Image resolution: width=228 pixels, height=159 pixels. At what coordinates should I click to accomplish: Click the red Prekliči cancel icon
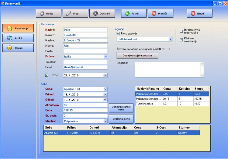(x=154, y=14)
